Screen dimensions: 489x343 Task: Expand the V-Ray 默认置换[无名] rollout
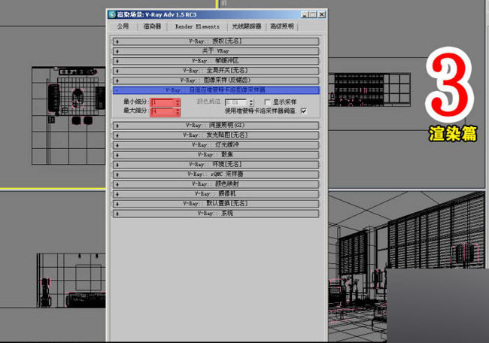[216, 204]
